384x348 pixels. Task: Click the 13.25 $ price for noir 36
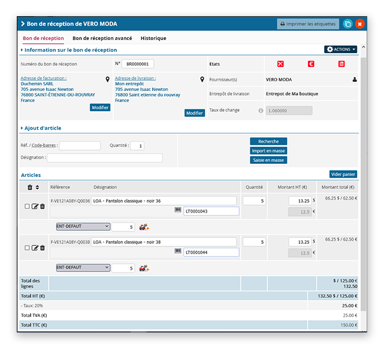tap(300, 201)
